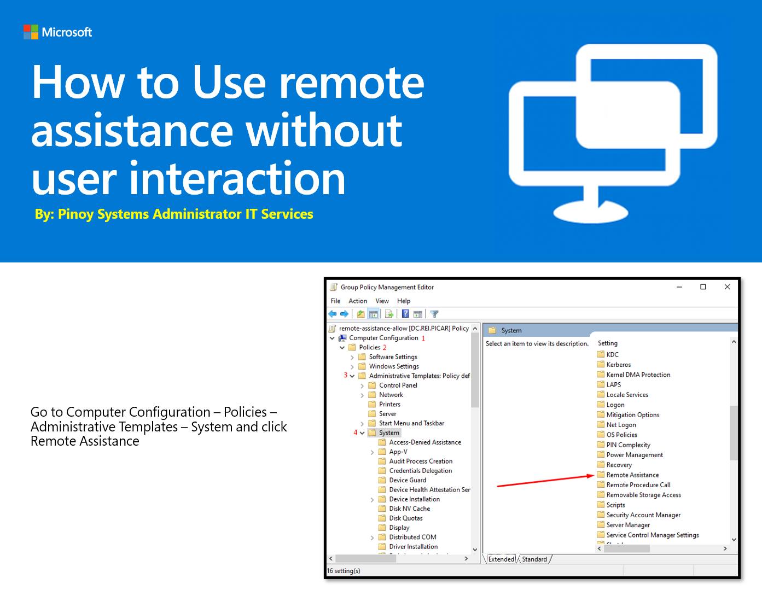The height and width of the screenshot is (590, 762).
Task: Click the Printers folder icon in tree
Action: point(372,404)
